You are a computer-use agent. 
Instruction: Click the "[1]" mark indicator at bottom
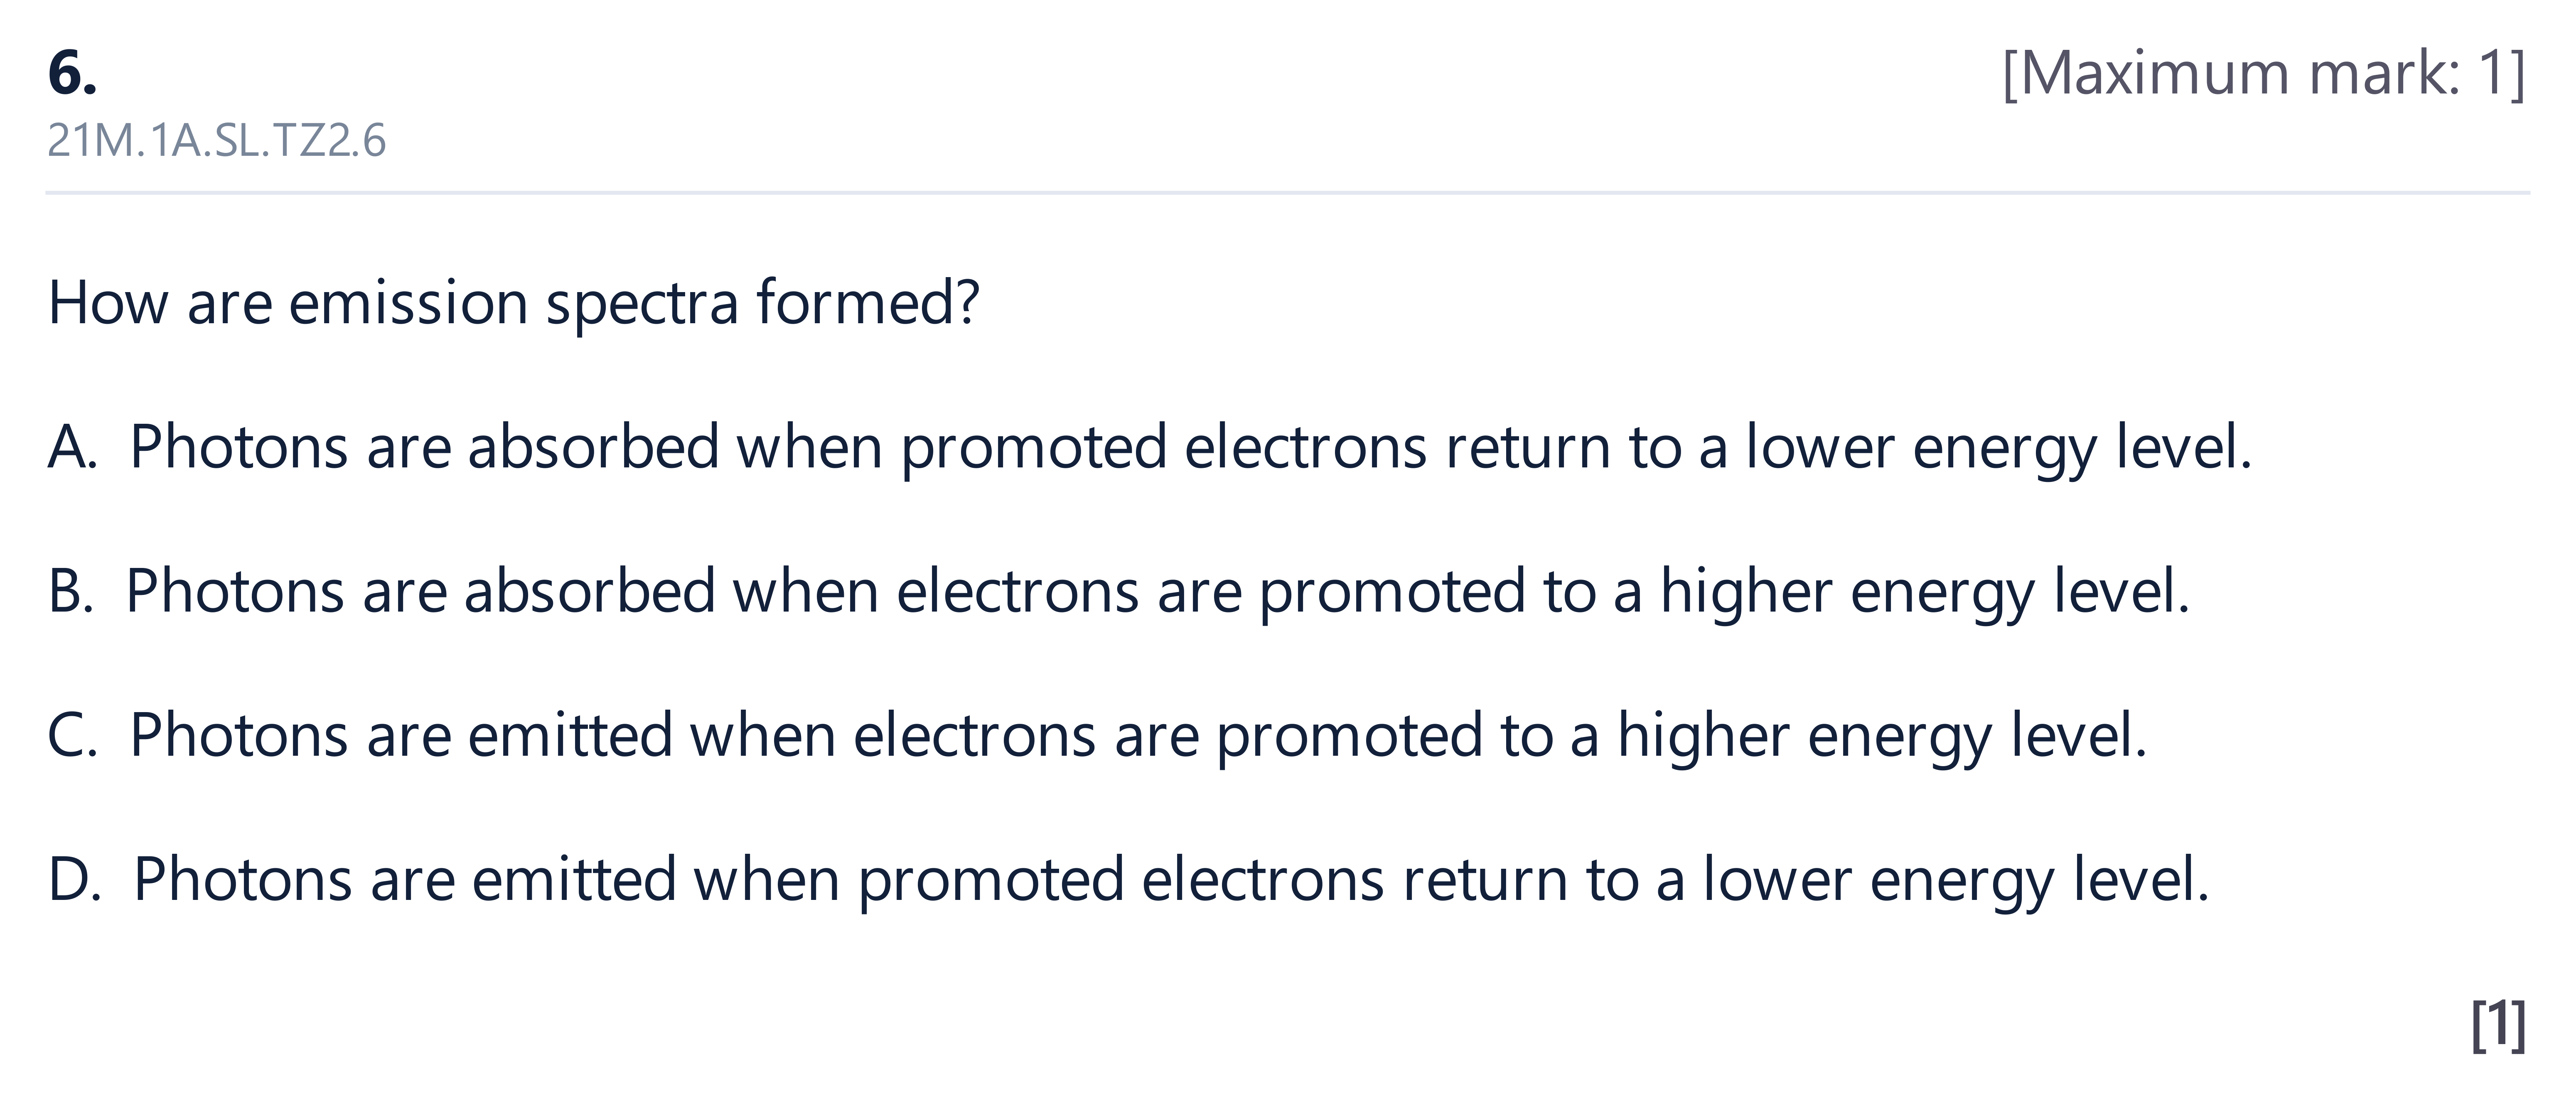pos(2498,1024)
